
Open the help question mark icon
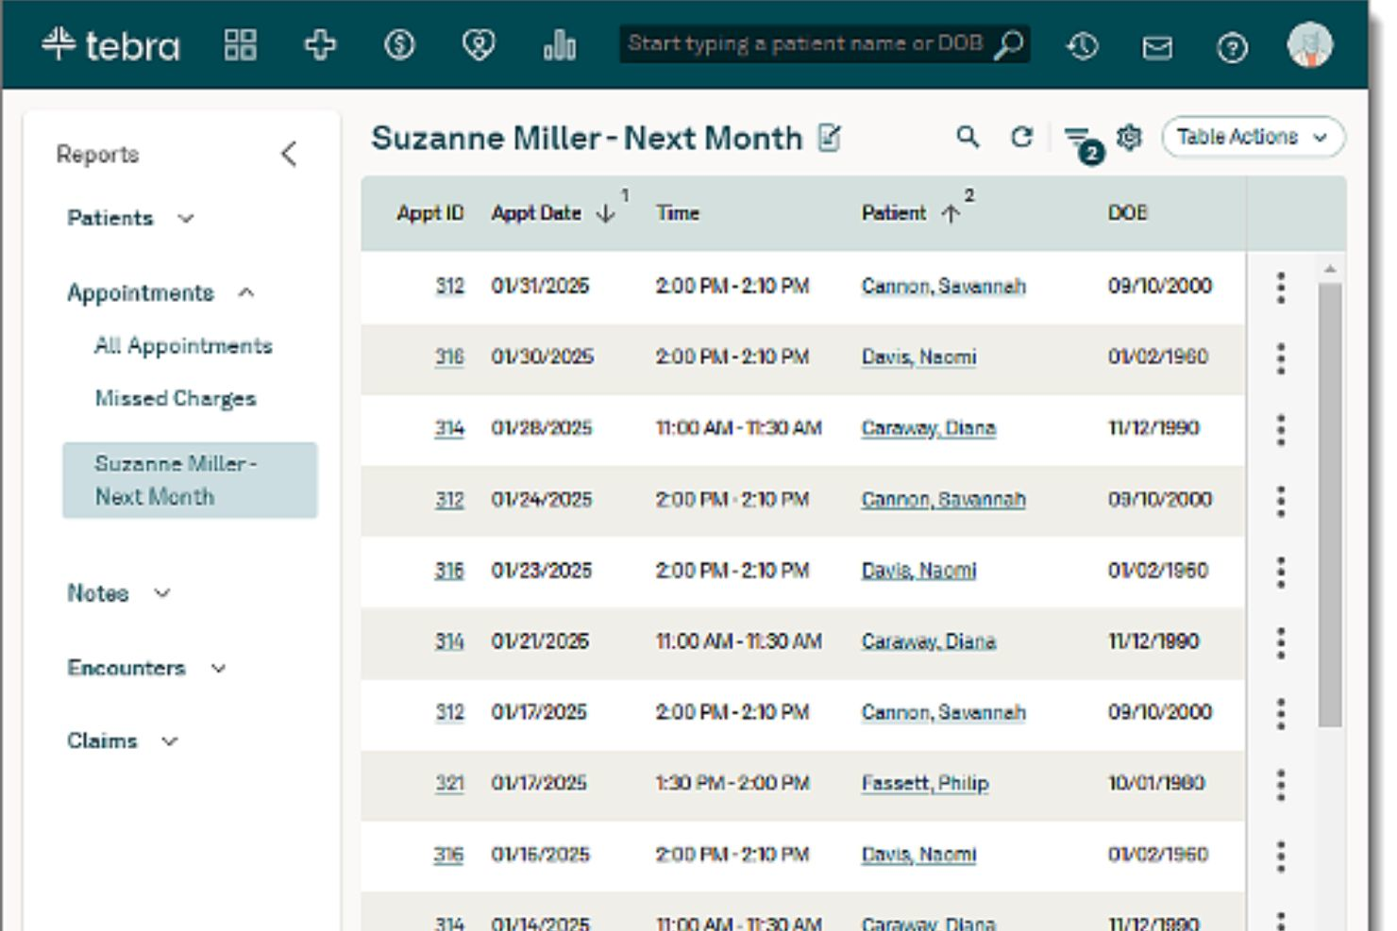[x=1232, y=47]
